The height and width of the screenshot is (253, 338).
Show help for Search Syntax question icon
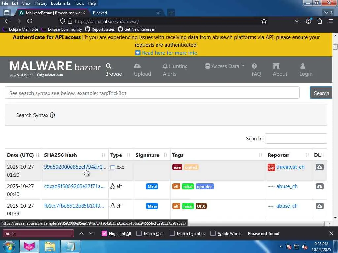click(52, 115)
